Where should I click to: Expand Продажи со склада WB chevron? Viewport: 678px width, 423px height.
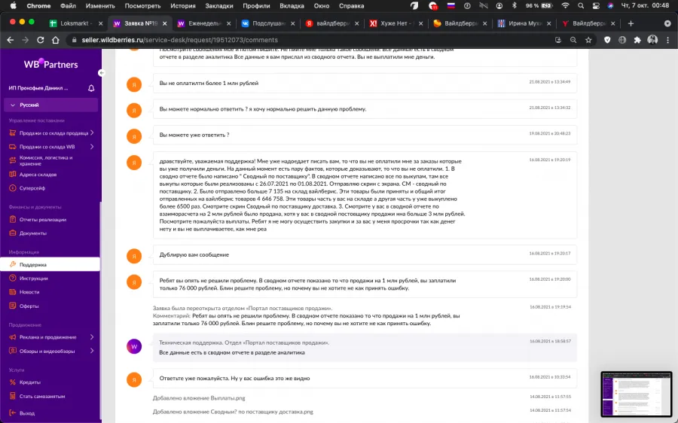pyautogui.click(x=92, y=147)
